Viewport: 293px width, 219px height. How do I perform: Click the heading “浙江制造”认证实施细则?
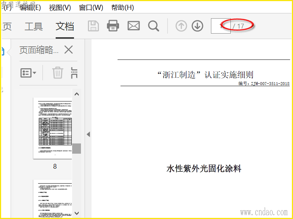205,75
